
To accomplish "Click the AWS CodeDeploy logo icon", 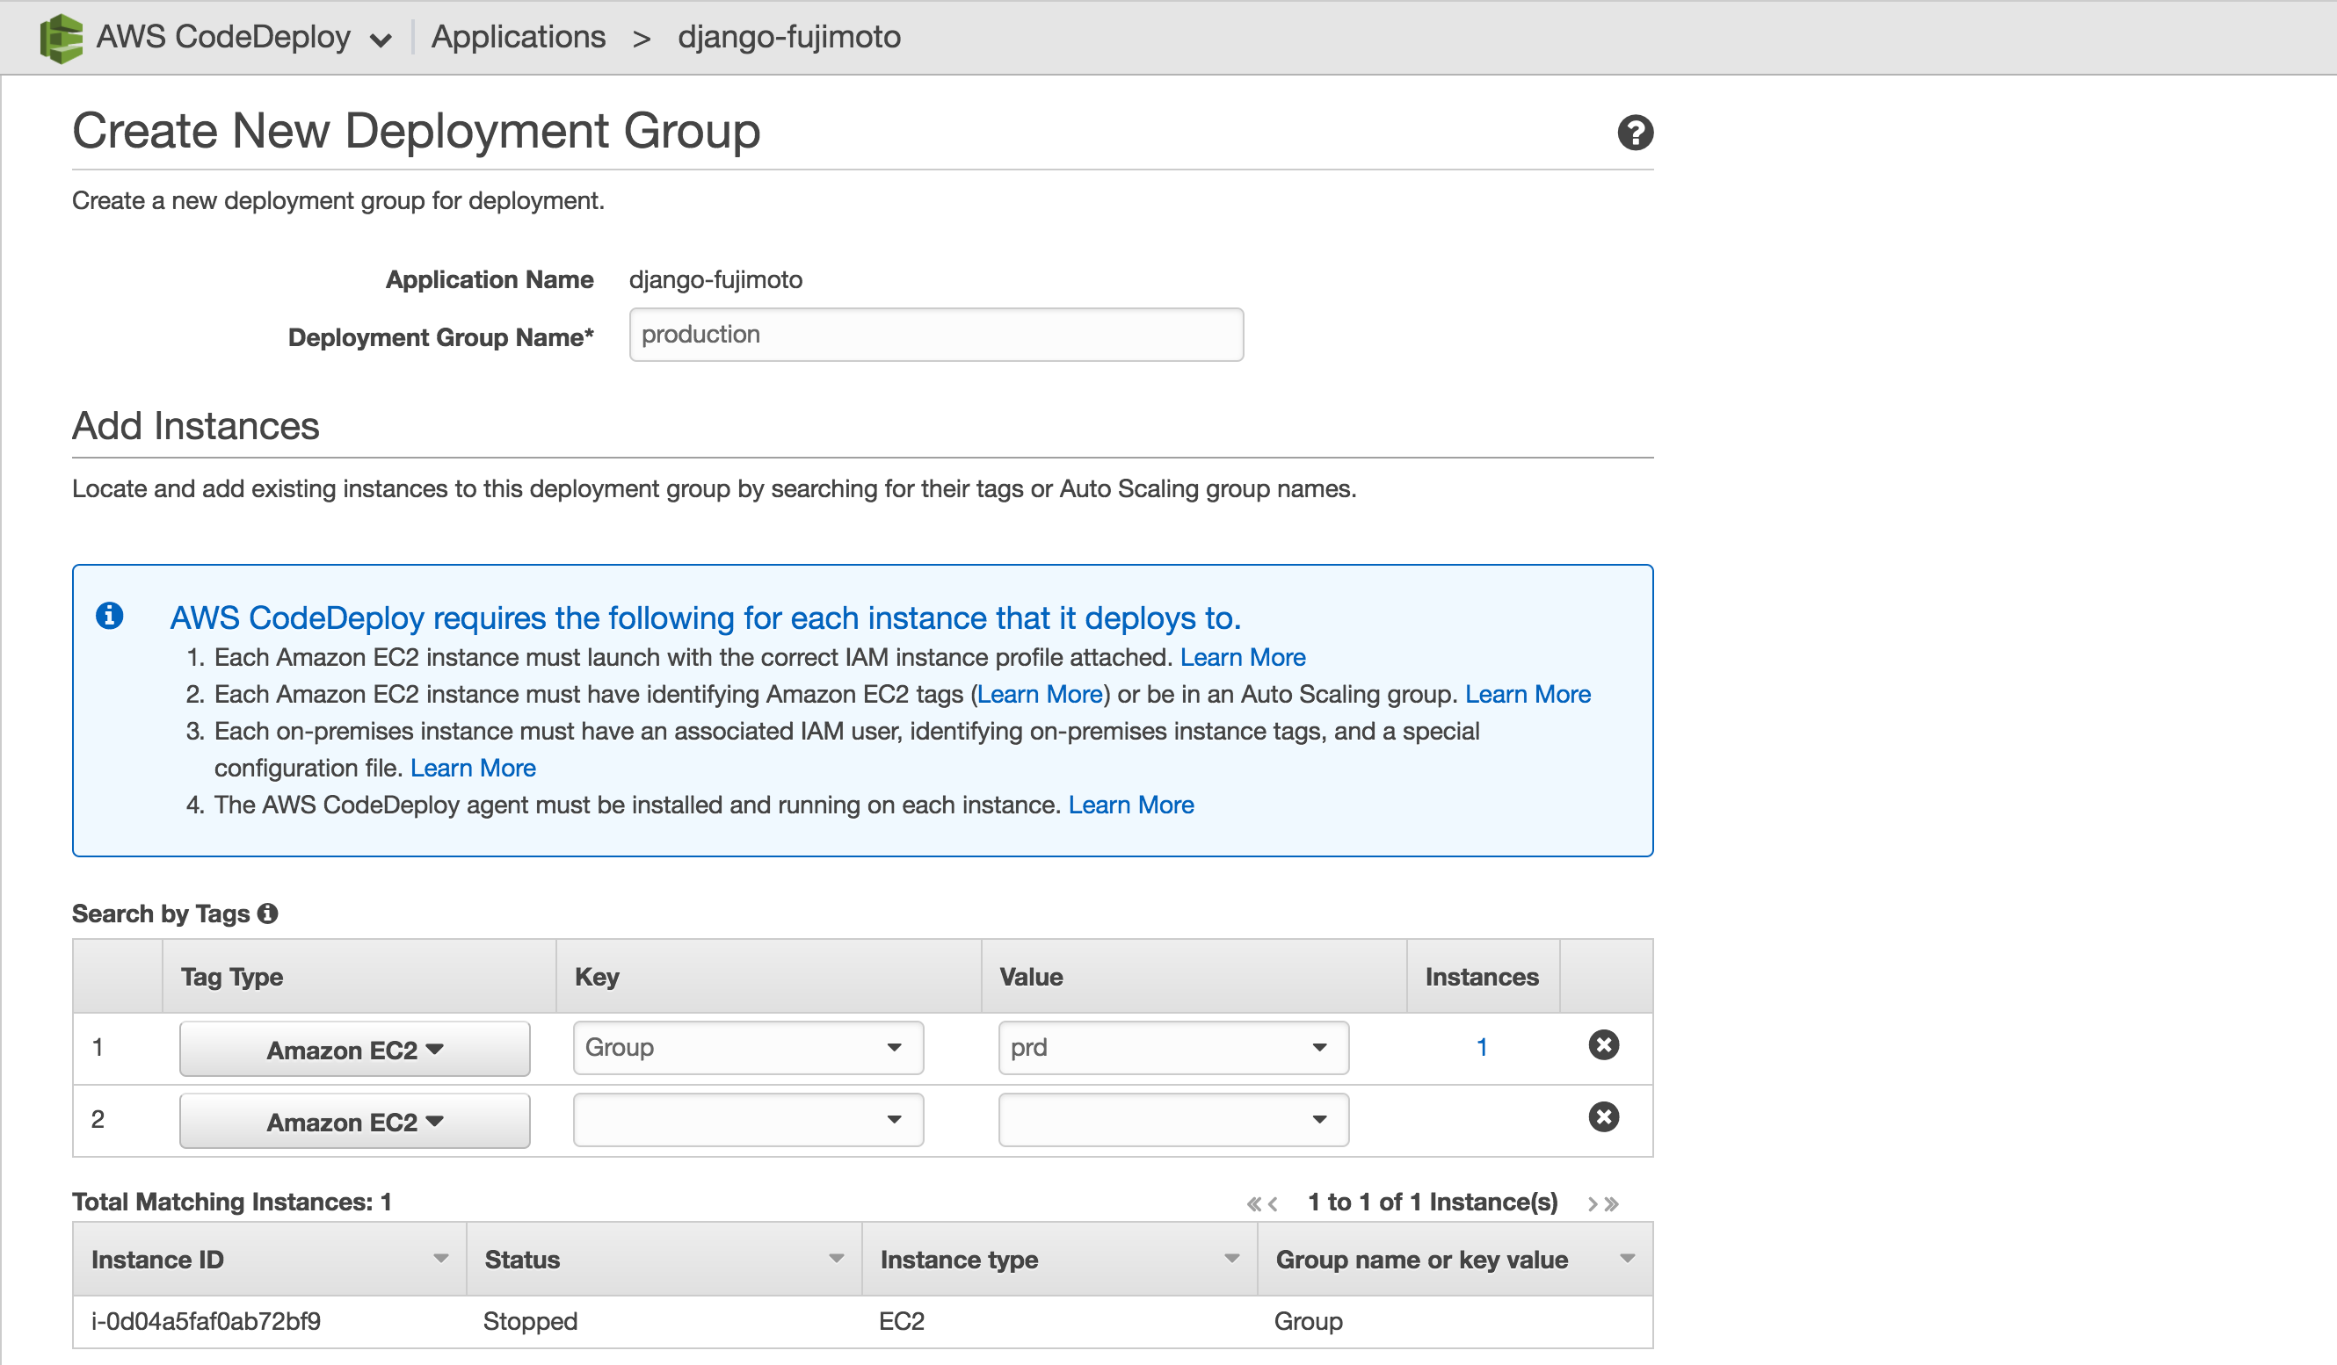I will click(62, 38).
